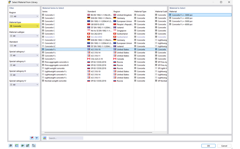Click the Chinese flag beside GB 50010-2010
The image size is (240, 149).
[89, 24]
